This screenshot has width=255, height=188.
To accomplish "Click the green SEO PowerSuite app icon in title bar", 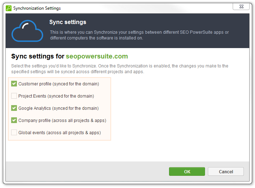I will pos(9,8).
